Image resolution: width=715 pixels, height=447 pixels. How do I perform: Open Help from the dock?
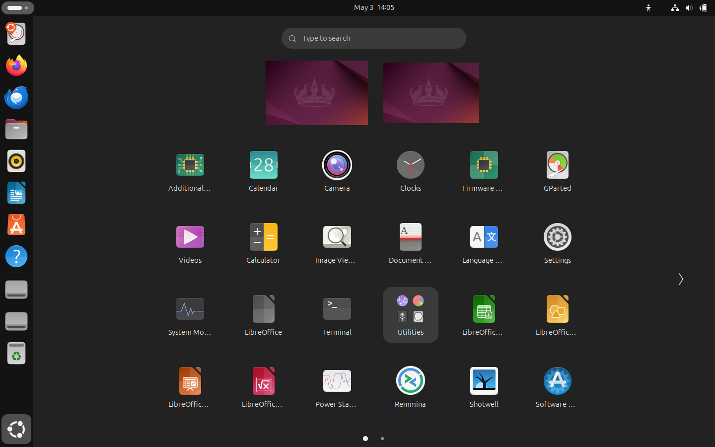click(x=16, y=256)
